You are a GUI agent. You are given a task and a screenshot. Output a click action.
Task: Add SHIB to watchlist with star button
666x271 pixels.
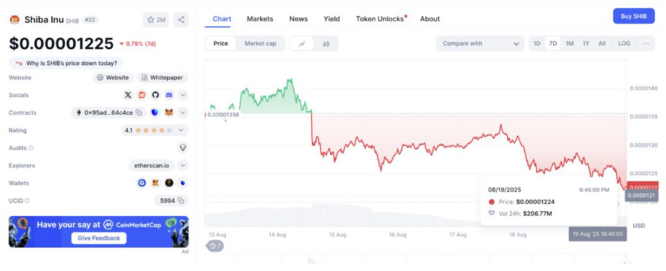coord(155,19)
